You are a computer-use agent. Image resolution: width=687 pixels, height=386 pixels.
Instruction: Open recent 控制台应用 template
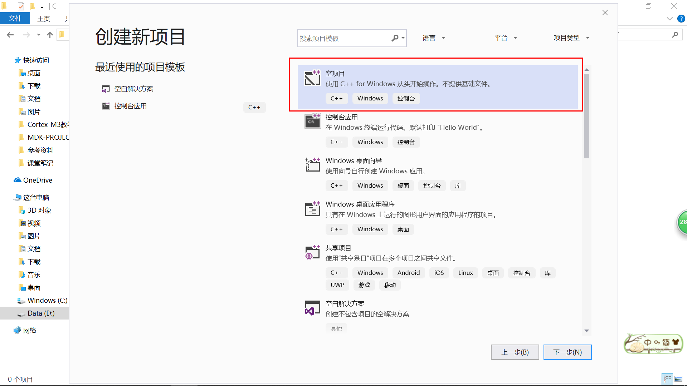point(130,106)
